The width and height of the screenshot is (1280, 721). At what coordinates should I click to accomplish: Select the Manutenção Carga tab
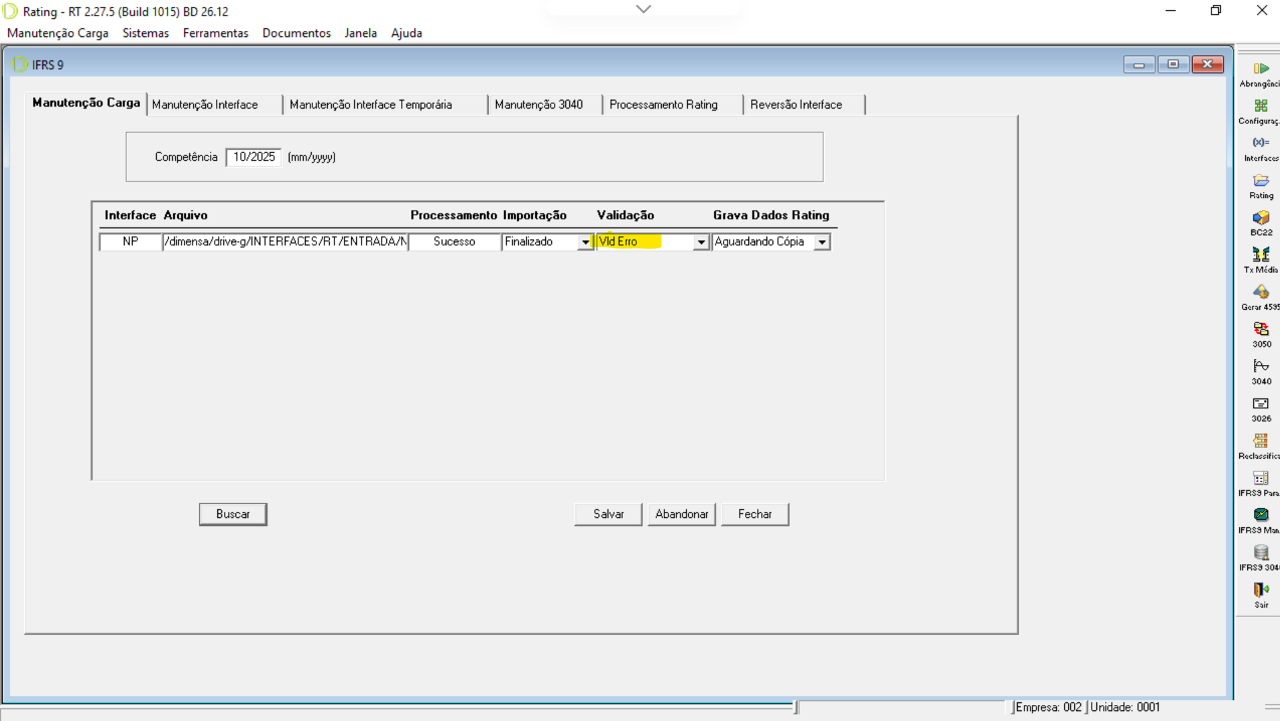click(86, 103)
